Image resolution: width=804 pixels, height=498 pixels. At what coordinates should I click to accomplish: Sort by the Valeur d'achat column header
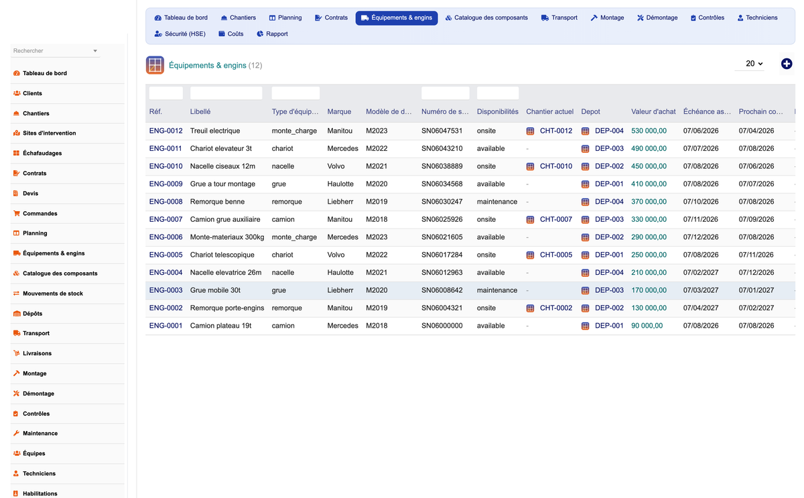click(653, 112)
